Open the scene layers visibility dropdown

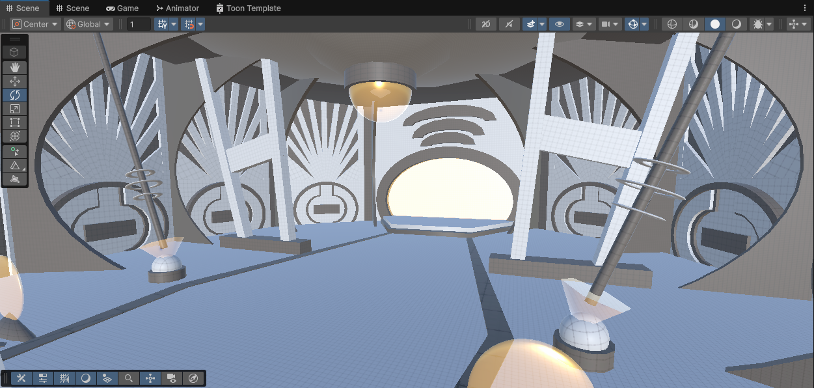(584, 24)
